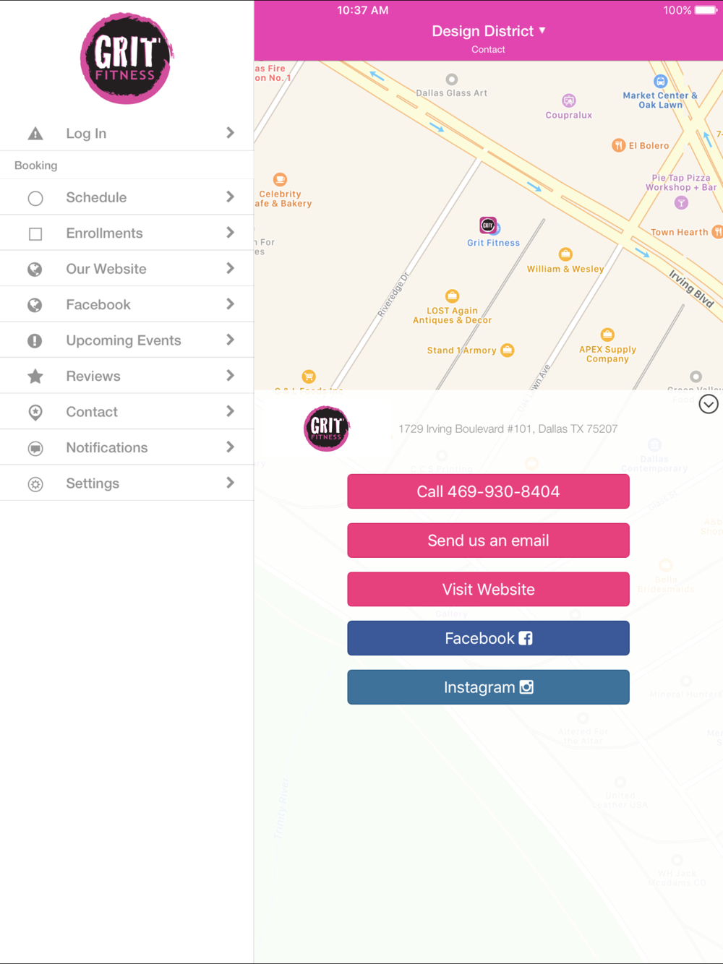723x964 pixels.
Task: Expand Log In with its chevron
Action: (230, 133)
